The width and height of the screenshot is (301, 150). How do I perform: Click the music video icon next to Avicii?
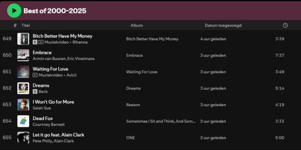[35, 75]
